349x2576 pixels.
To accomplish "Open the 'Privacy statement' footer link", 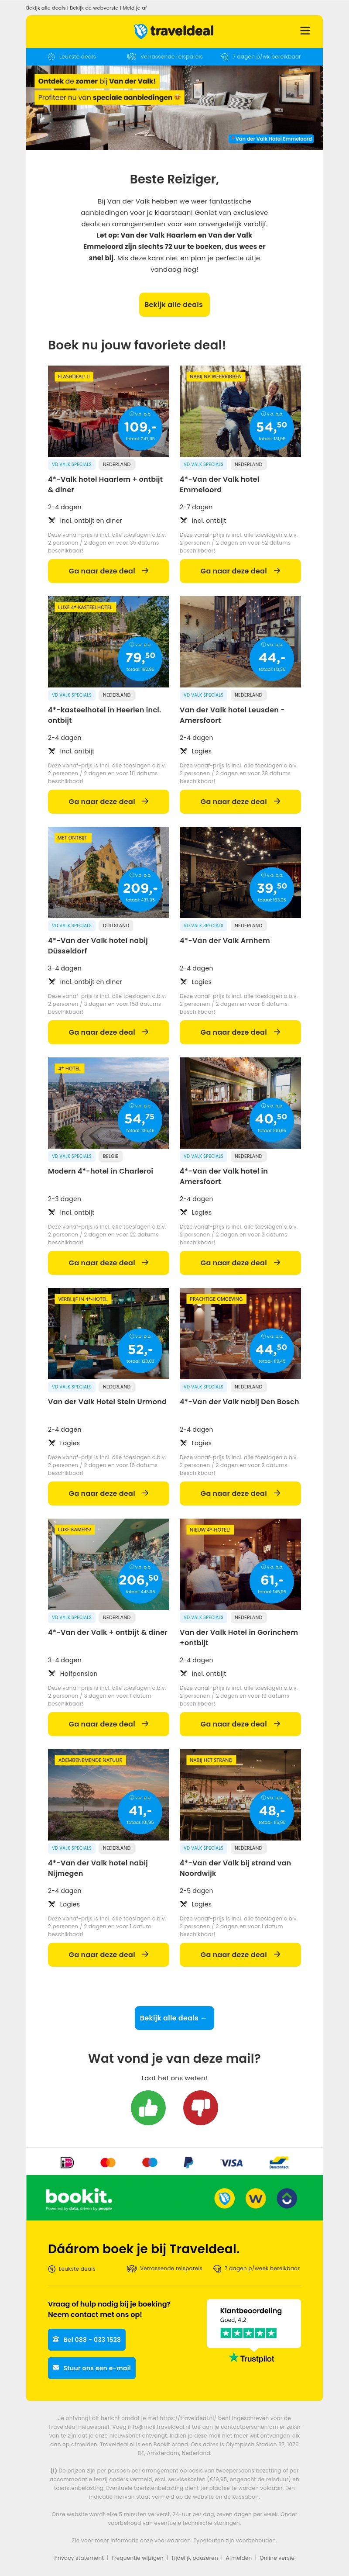I will click(x=79, y=2558).
